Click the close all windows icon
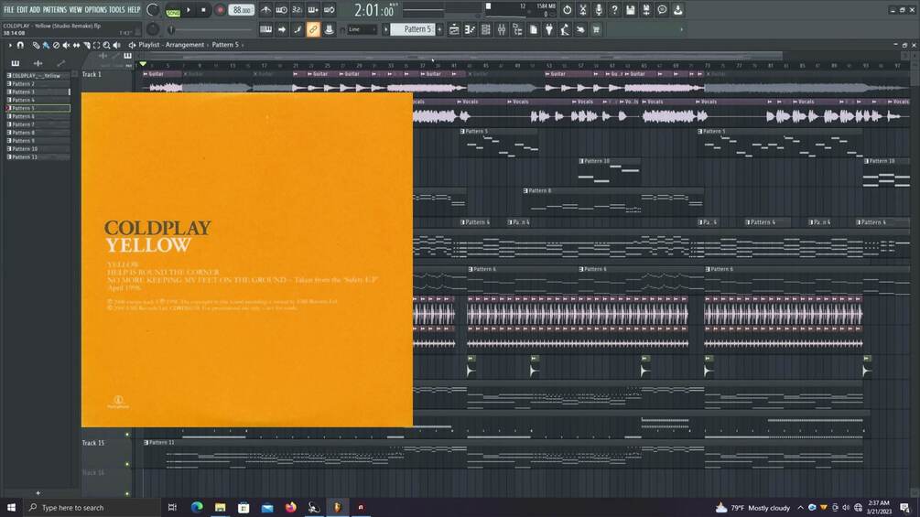 (581, 29)
